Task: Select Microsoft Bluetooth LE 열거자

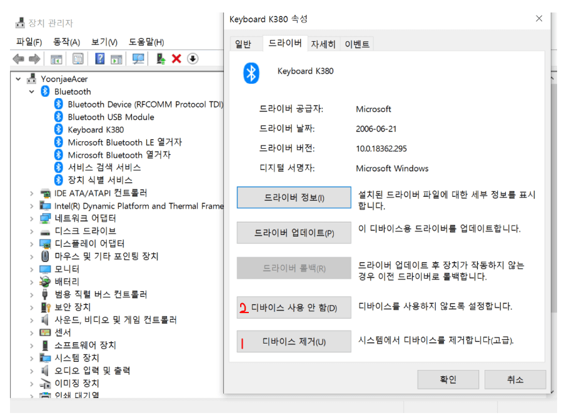Action: pos(125,142)
